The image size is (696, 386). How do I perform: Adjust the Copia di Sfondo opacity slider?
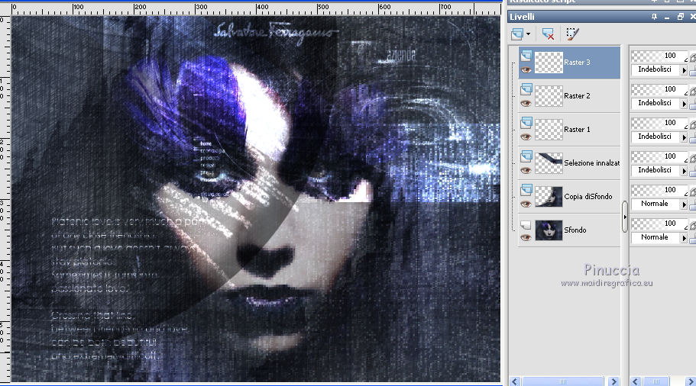(x=659, y=191)
